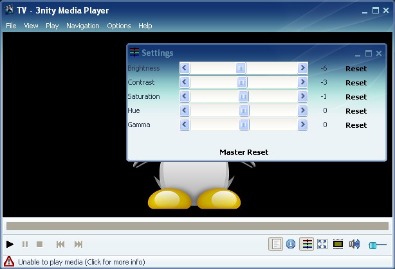
Task: Open the Help menu
Action: point(145,26)
